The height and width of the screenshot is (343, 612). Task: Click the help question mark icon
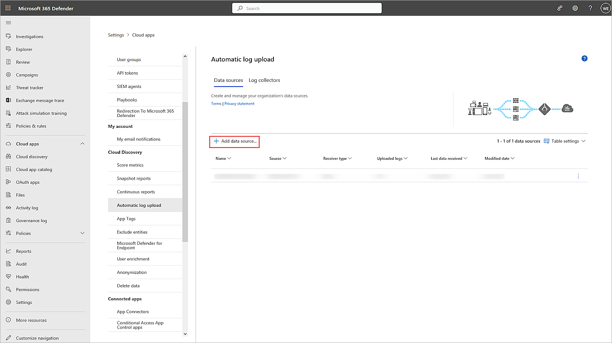[x=590, y=8]
